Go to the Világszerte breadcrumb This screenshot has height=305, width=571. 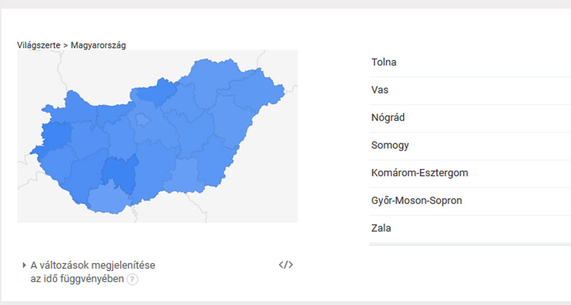[x=39, y=46]
